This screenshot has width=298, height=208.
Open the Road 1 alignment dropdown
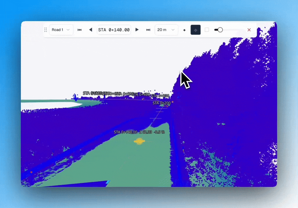point(61,30)
